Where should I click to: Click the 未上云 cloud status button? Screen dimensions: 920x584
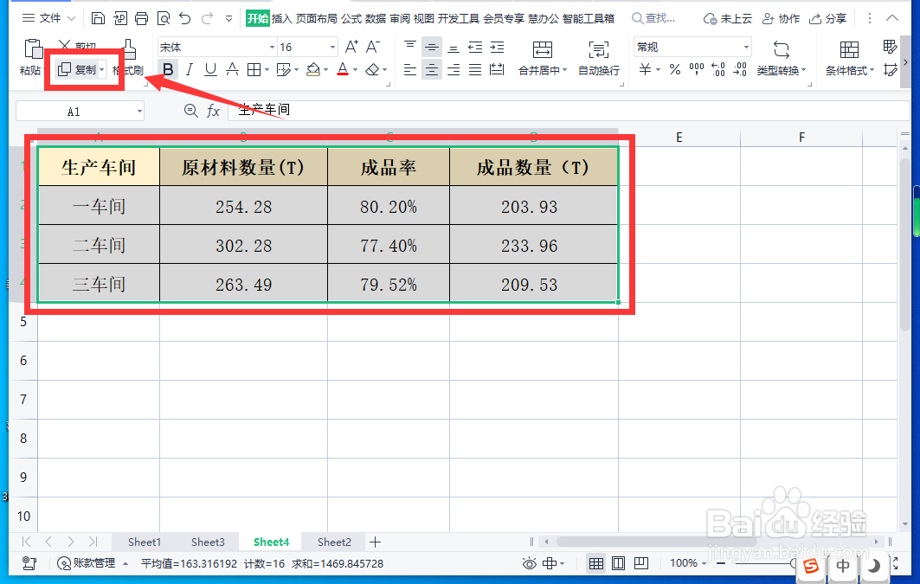coord(728,19)
